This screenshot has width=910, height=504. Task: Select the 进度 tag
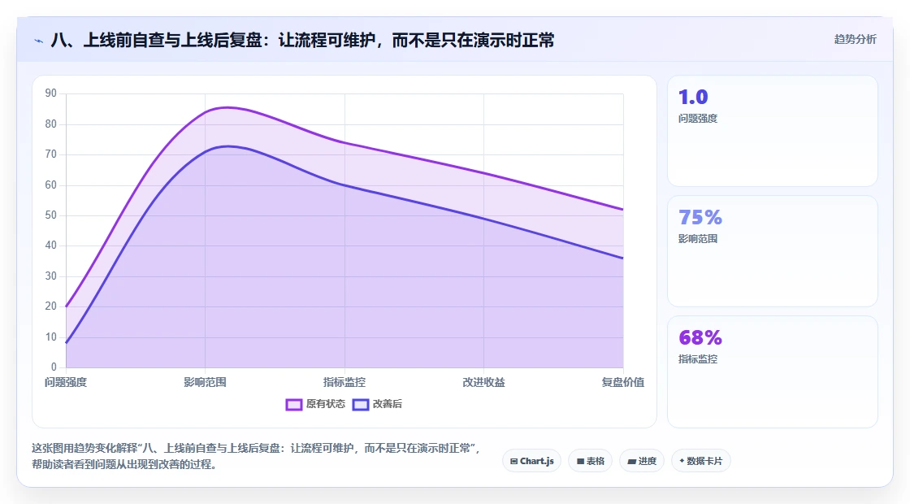click(x=642, y=461)
